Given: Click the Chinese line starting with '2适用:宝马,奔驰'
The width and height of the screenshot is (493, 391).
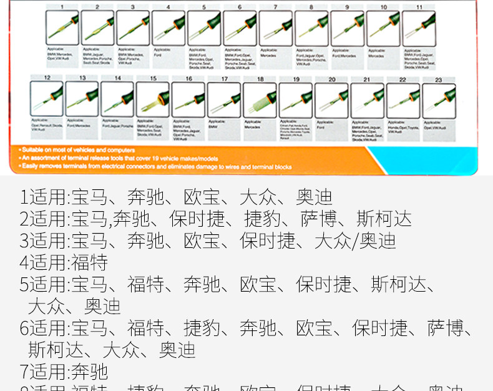Looking at the screenshot, I should pos(215,219).
